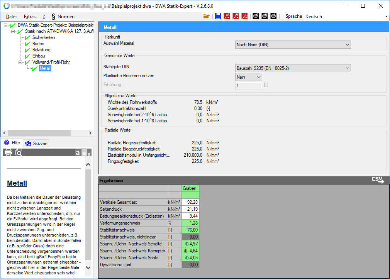Set help text to largest font size
Image resolution: width=390 pixels, height=279 pixels.
pos(78,153)
